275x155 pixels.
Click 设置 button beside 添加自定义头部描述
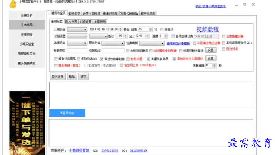click(211, 58)
